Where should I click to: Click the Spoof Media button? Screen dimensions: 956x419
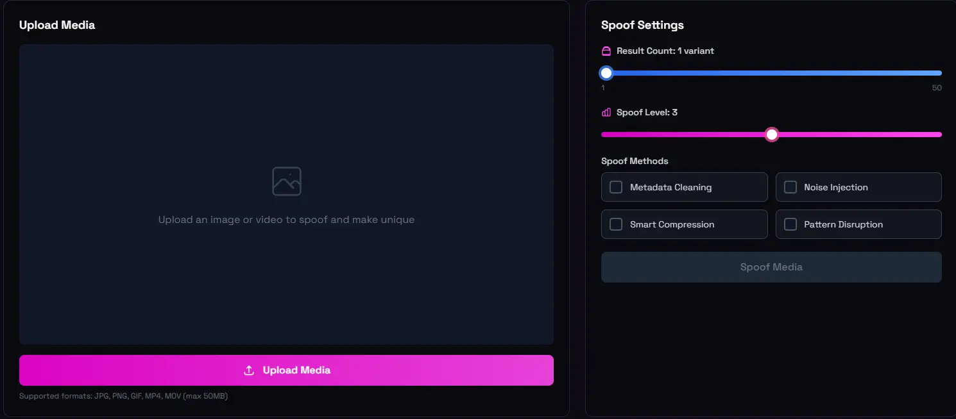(771, 267)
